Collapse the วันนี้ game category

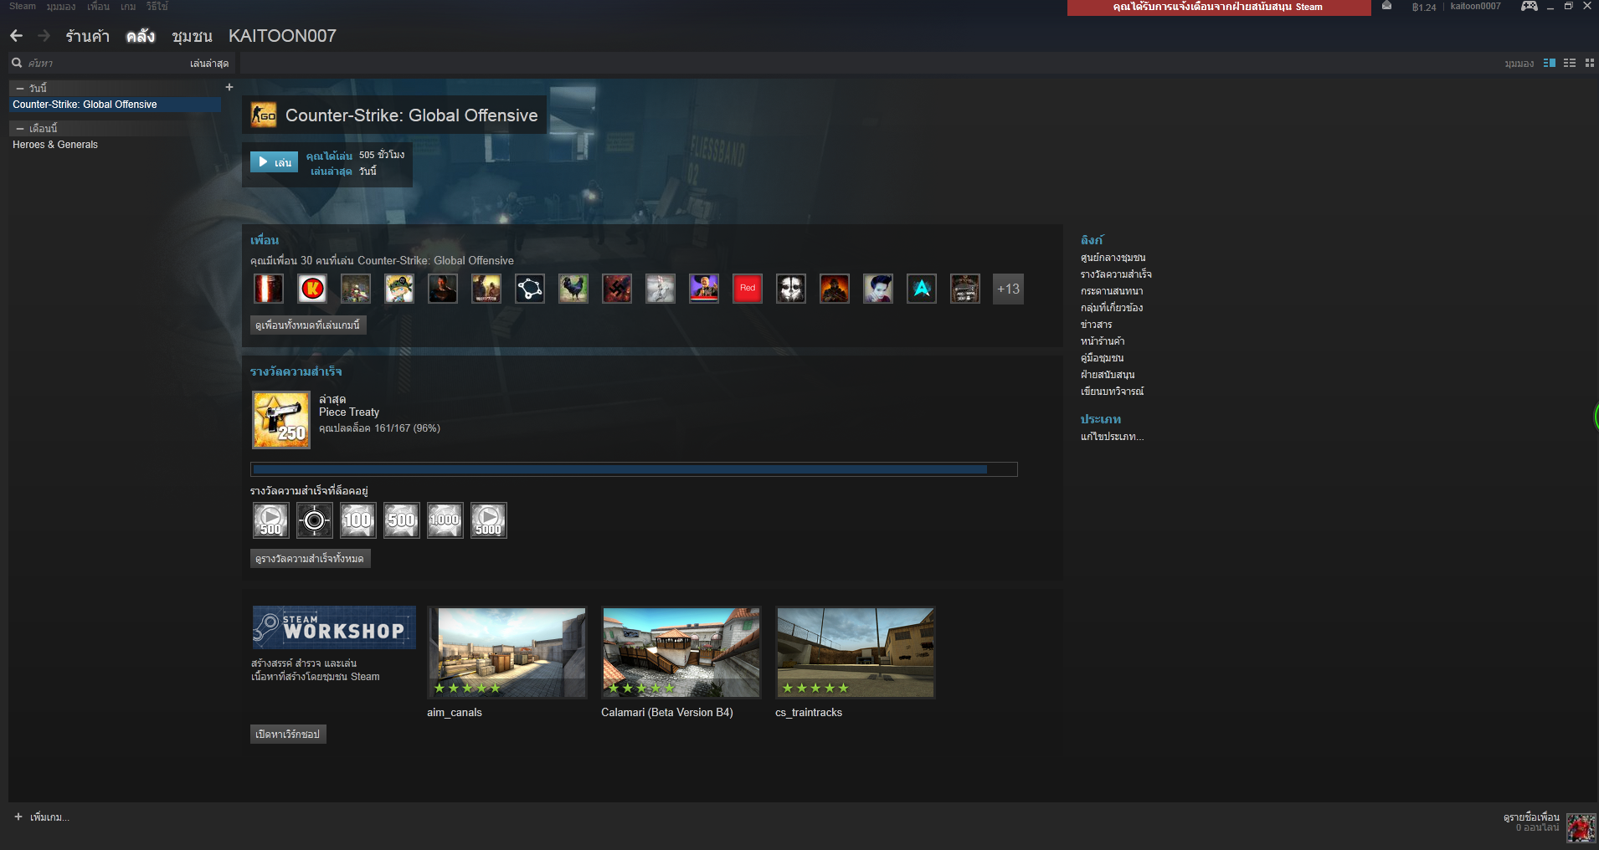[20, 88]
